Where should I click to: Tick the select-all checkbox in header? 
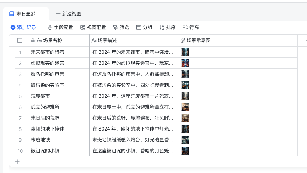(x=20, y=40)
